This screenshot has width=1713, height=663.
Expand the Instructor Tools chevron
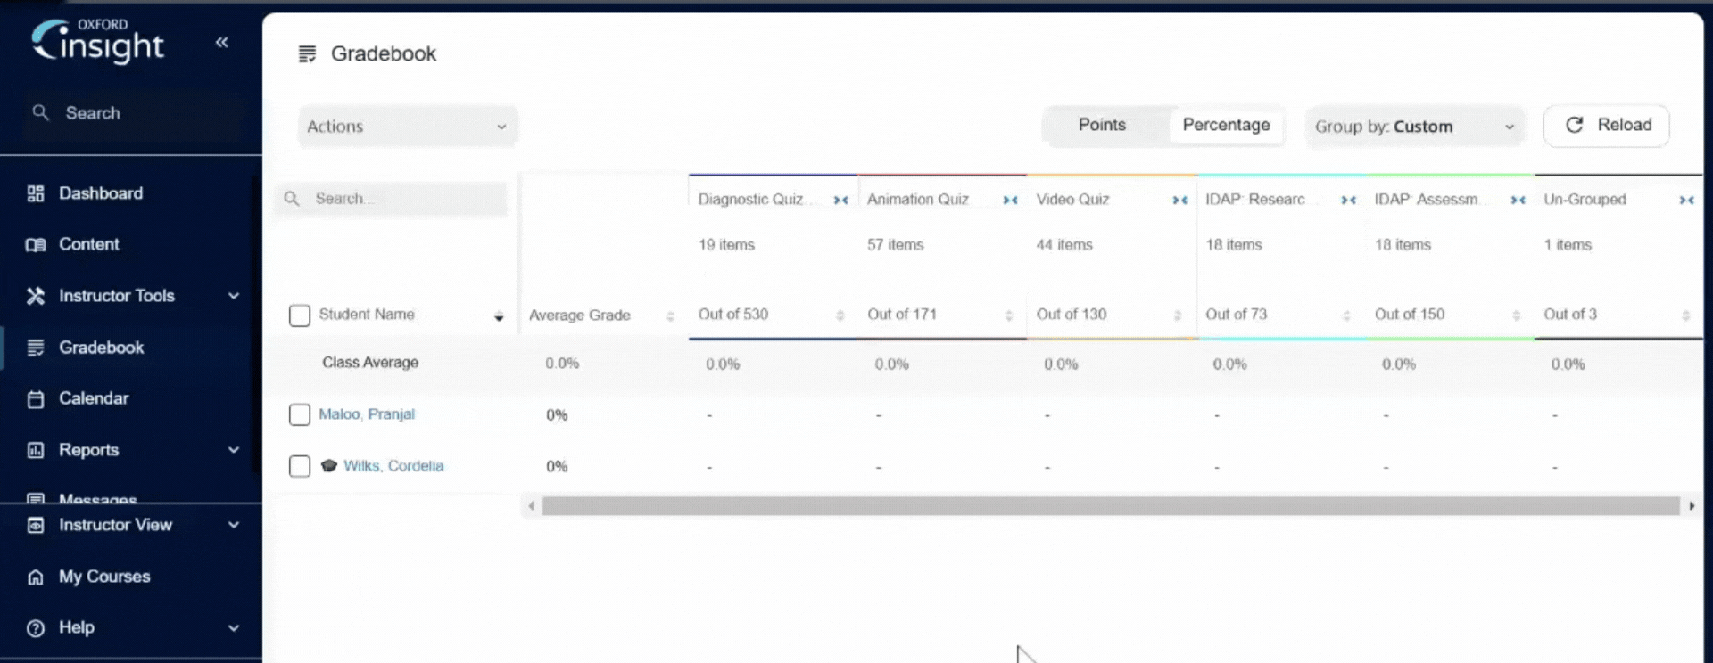234,296
